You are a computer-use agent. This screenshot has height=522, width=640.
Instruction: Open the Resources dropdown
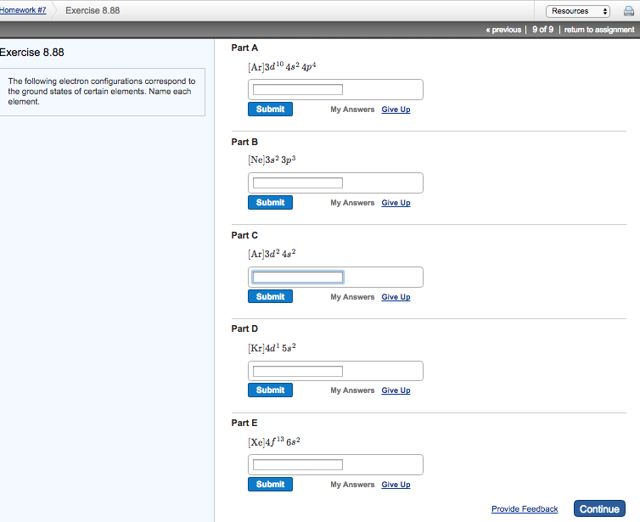coord(579,11)
